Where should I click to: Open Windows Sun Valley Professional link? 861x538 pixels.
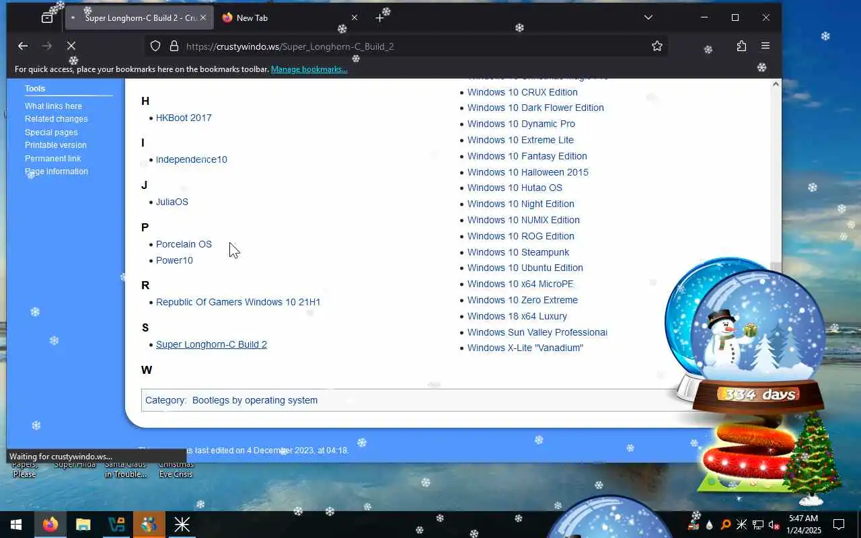tap(537, 332)
